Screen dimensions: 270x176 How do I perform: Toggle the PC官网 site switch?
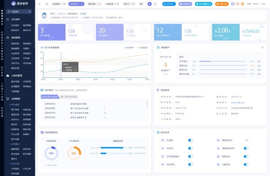(190, 140)
